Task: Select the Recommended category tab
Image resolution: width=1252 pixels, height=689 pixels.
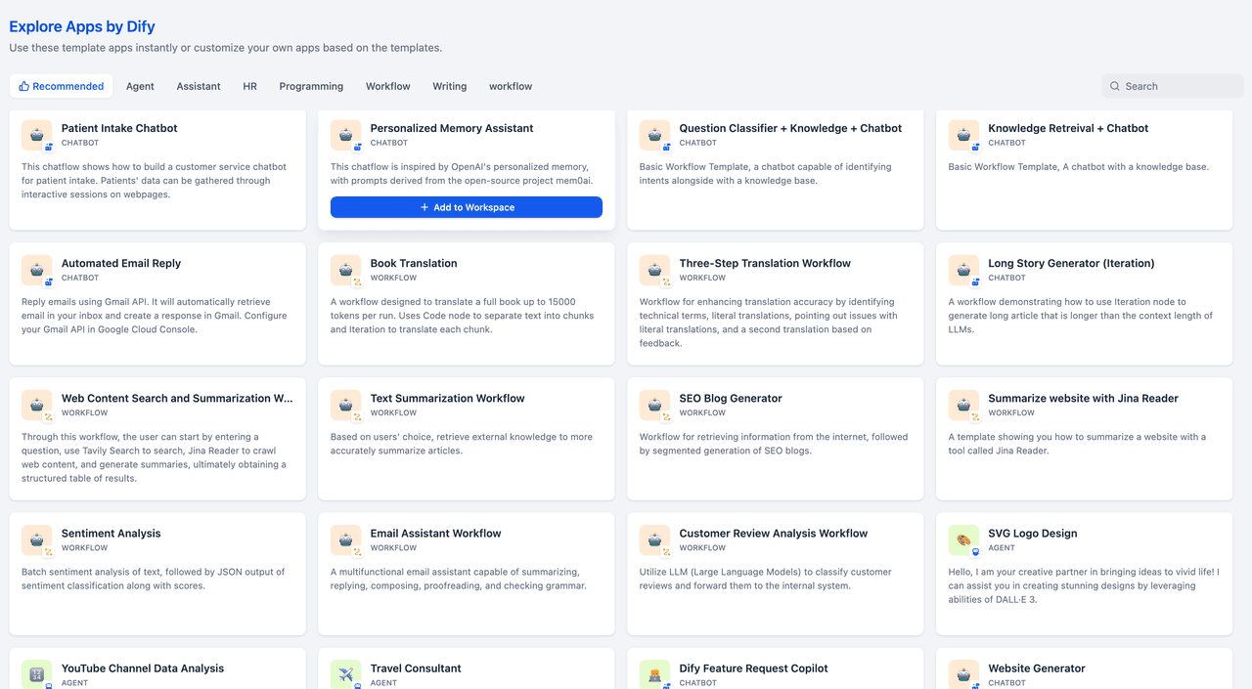Action: pos(61,86)
